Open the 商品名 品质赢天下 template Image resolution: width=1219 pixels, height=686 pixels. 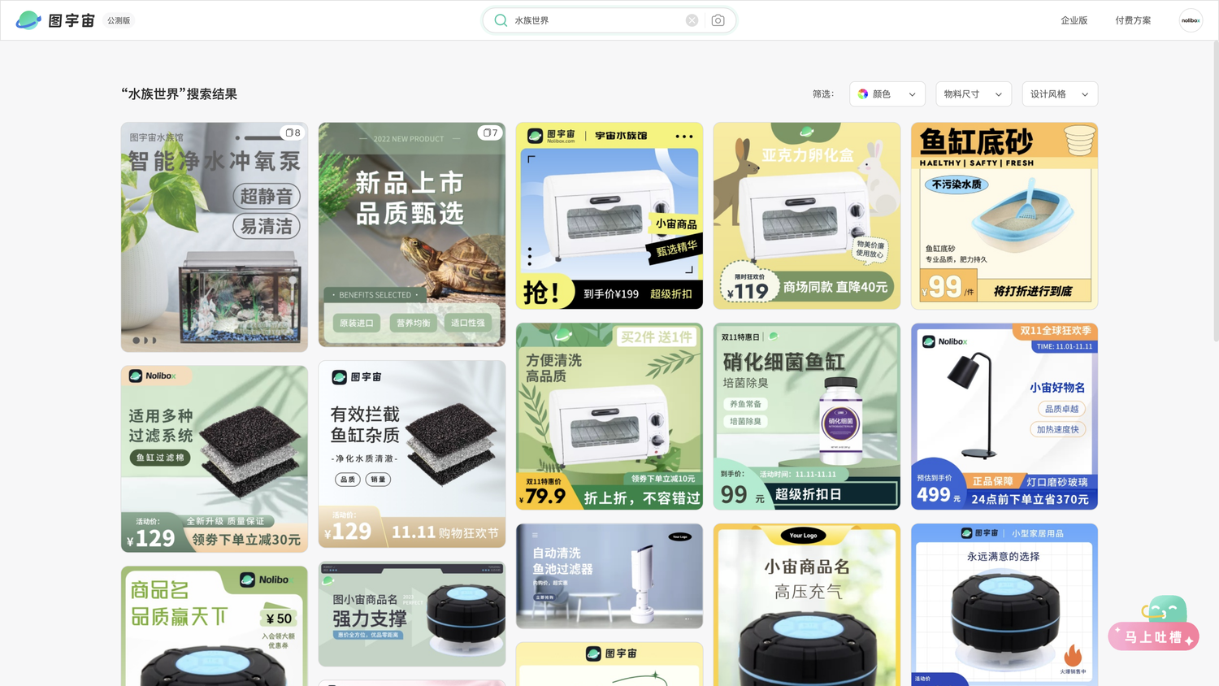pos(215,626)
